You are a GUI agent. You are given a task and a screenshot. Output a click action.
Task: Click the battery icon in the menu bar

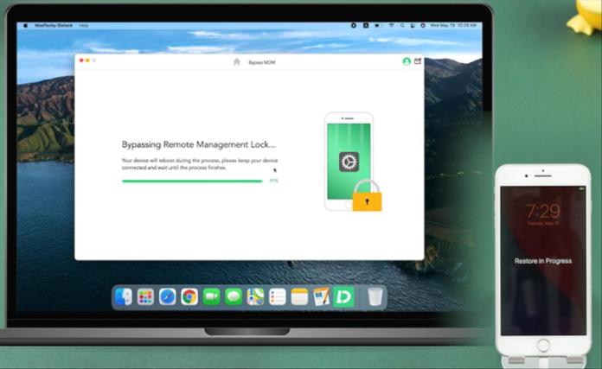pos(379,25)
